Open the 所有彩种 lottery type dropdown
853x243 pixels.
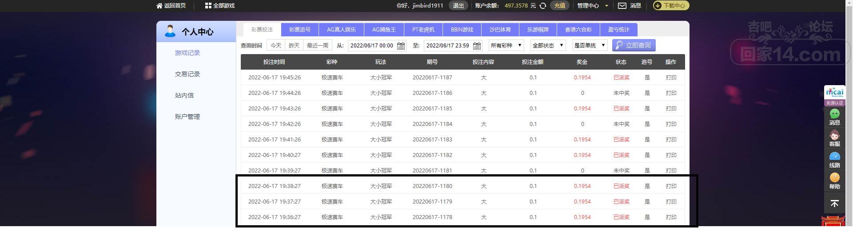[x=506, y=45]
